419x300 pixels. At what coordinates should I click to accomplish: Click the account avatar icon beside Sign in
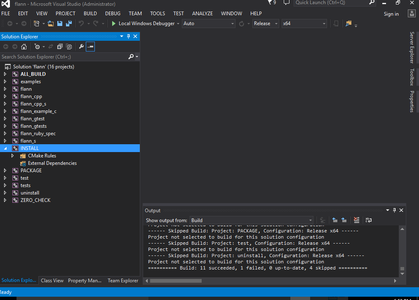tap(412, 13)
